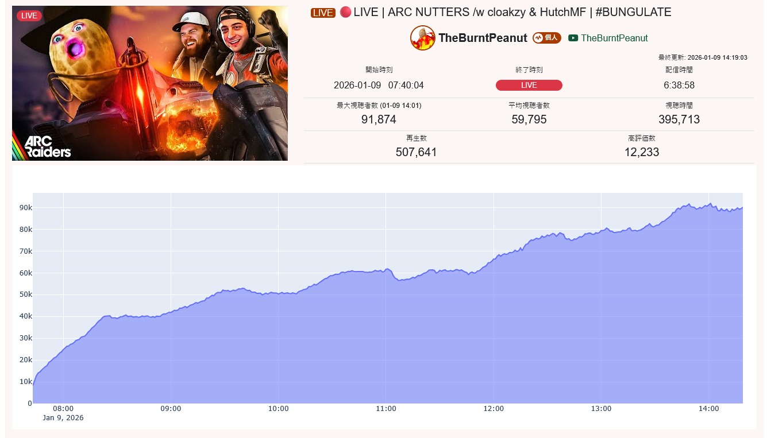767x438 pixels.
Task: Click the 90k y-axis label
Action: (25, 207)
